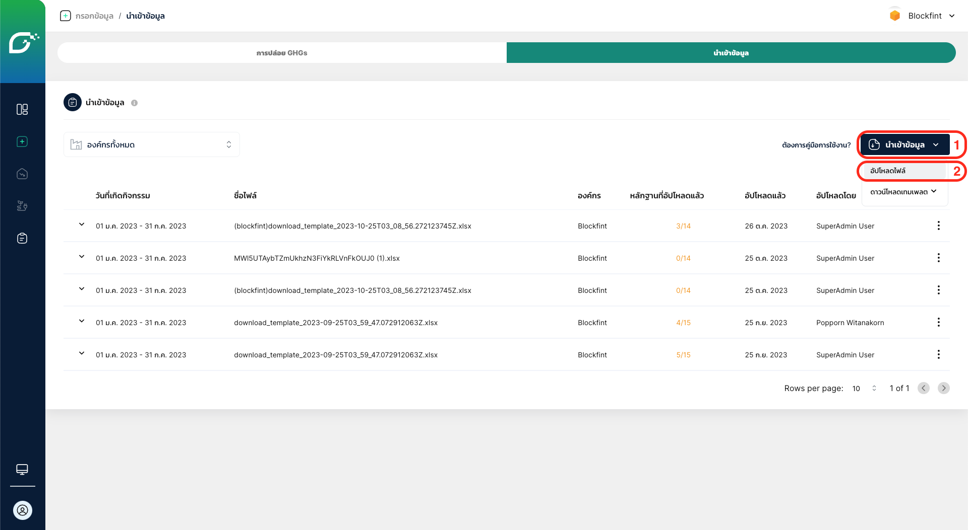Click the clipboard report icon in sidebar
968x530 pixels.
point(22,238)
